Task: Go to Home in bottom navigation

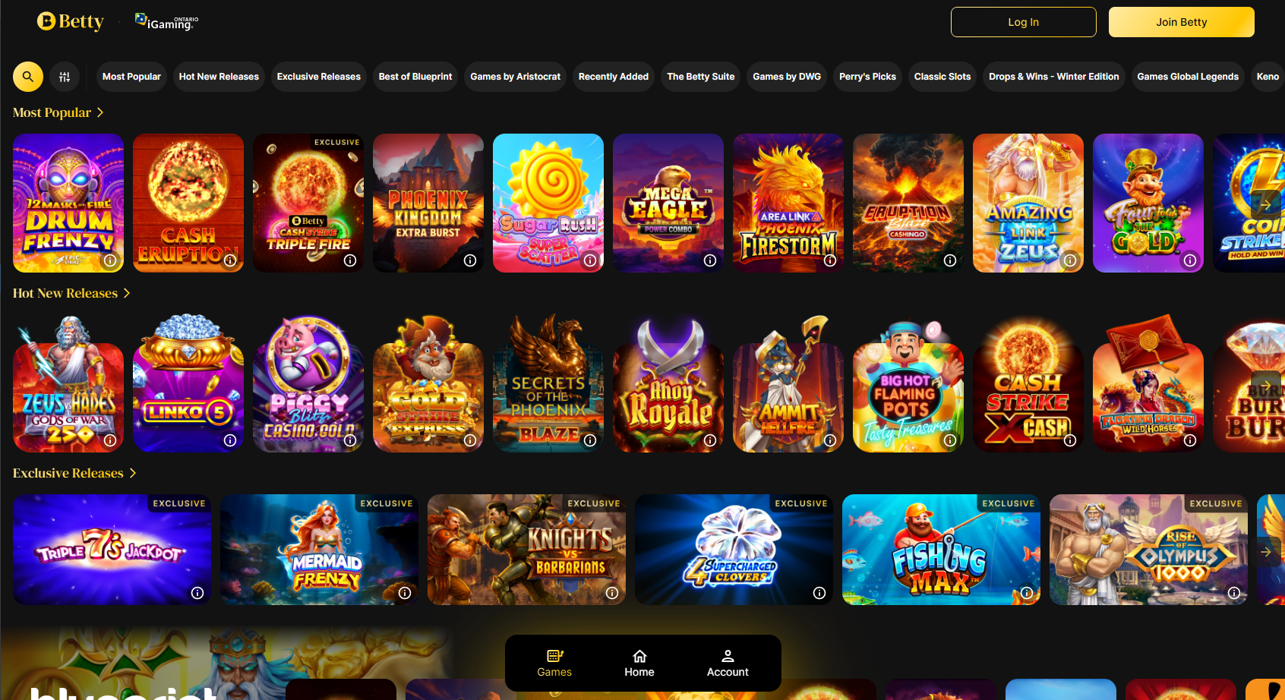Action: [639, 664]
